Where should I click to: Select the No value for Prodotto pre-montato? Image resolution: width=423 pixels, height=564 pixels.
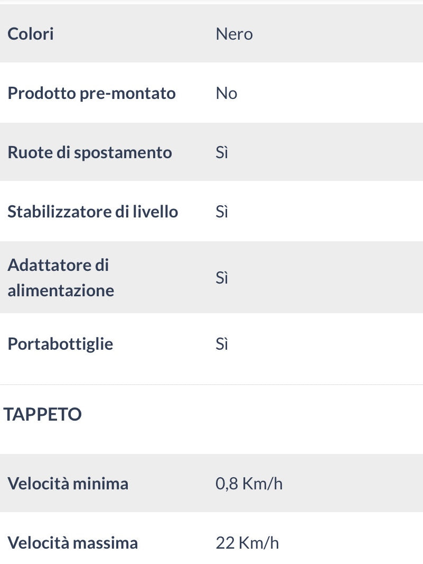tap(227, 93)
